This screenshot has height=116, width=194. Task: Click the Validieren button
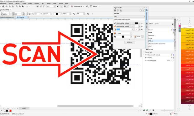tap(130, 42)
